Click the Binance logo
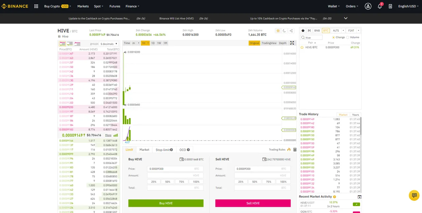The width and height of the screenshot is (422, 213). pos(15,6)
